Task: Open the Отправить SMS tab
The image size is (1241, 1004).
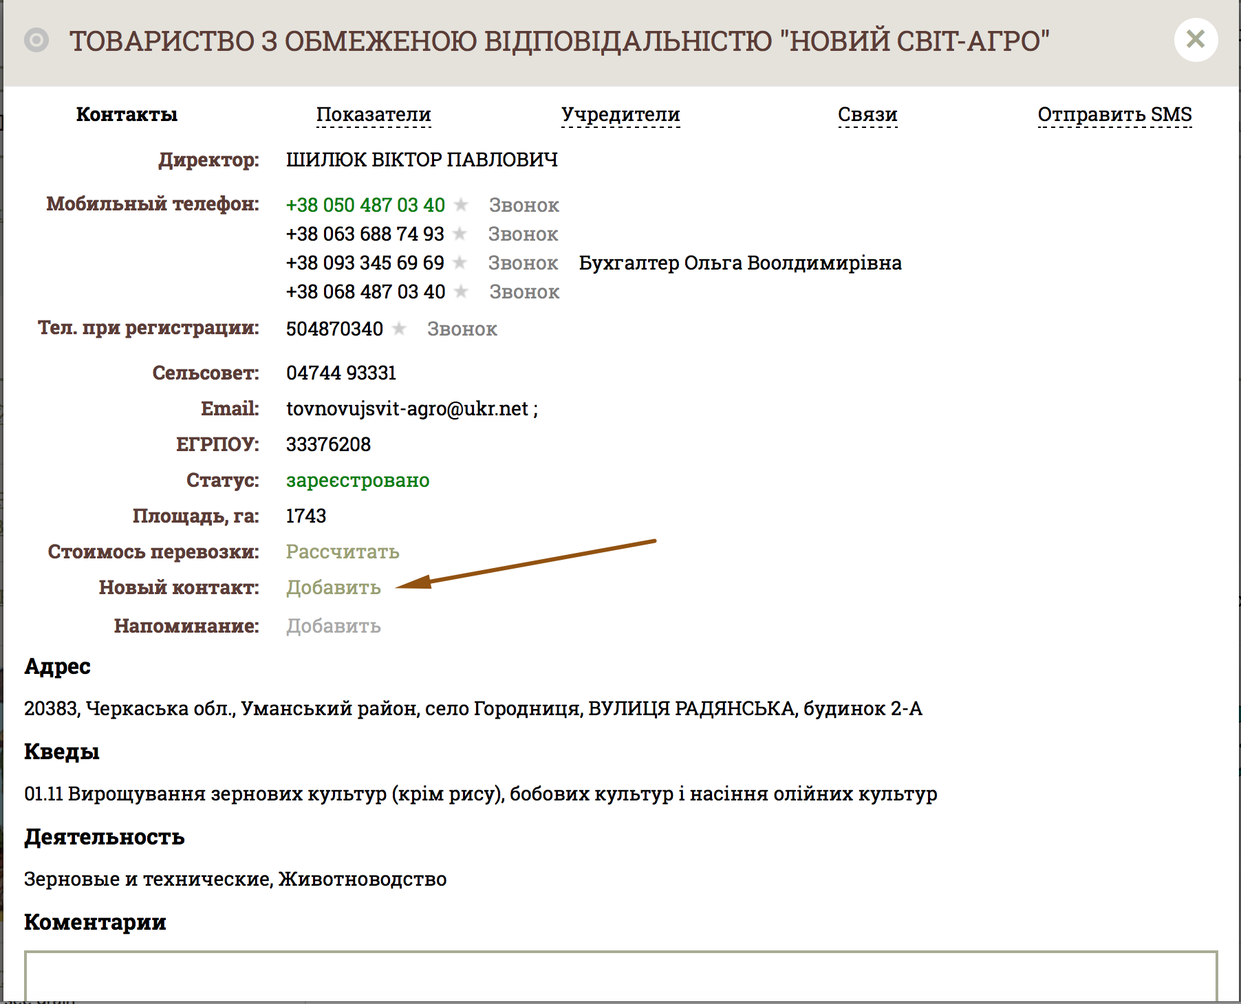Action: 1114,114
